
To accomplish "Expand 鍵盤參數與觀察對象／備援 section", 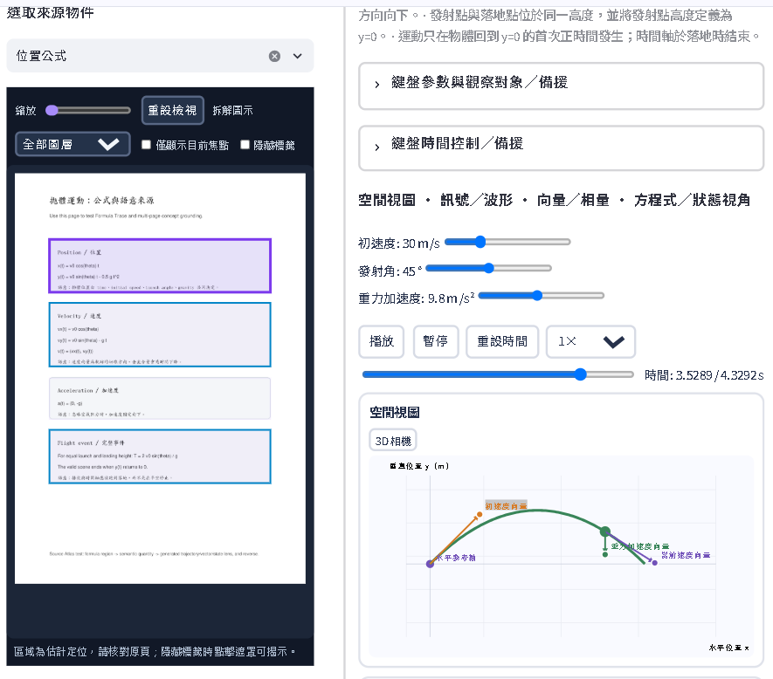I will [561, 86].
